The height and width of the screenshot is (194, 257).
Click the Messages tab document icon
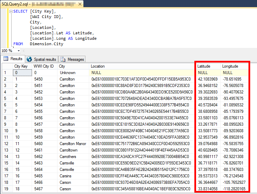coord(63,59)
